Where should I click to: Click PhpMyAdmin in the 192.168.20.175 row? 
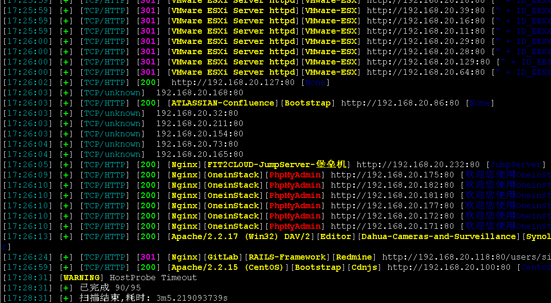coord(295,175)
